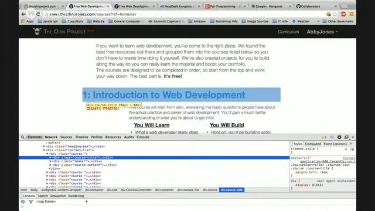The height and width of the screenshot is (211, 375).
Task: Open the Resources panel in DevTools
Action: point(113,137)
